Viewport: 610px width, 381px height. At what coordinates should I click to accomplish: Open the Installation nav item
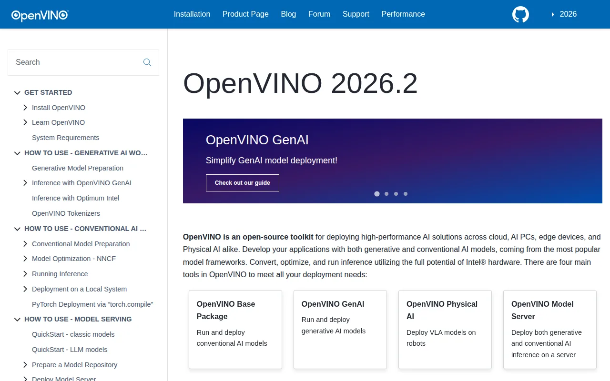192,14
